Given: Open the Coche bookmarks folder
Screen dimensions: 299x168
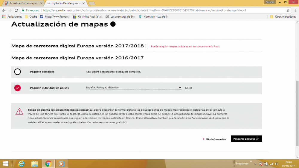Looking at the screenshot, I should click(31, 17).
